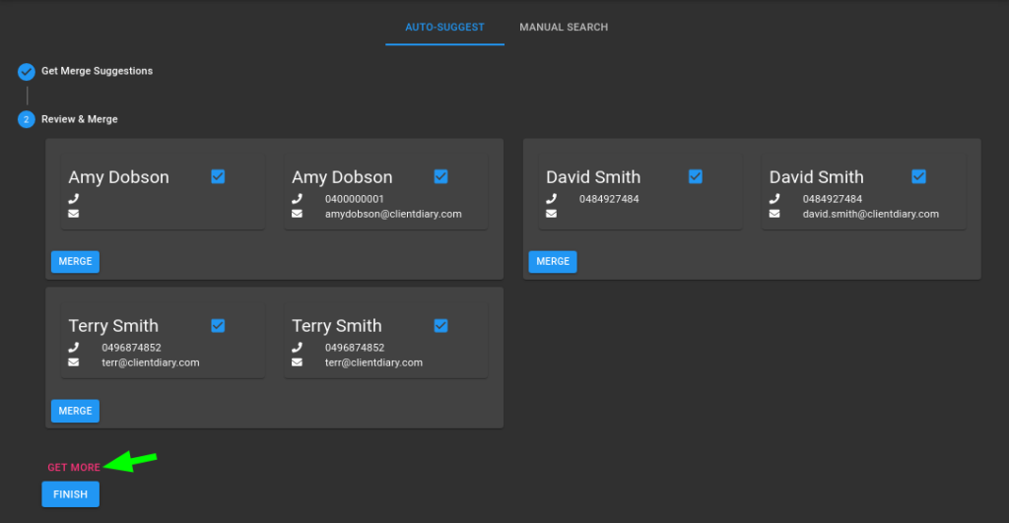
Task: Click step 2 circle for Review & Merge
Action: [x=27, y=119]
